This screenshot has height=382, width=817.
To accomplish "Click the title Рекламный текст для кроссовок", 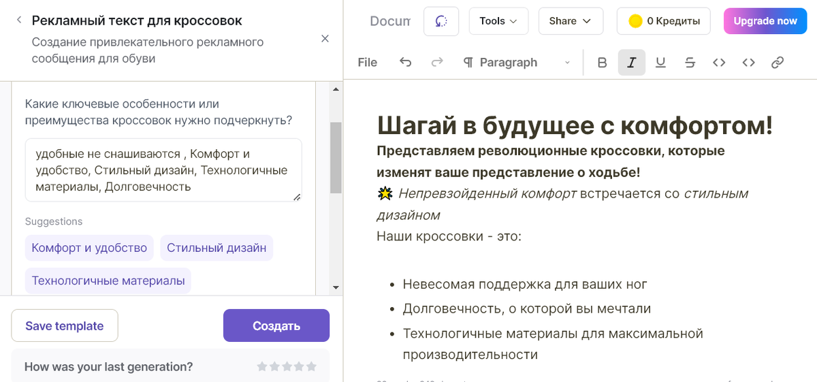I will tap(137, 20).
